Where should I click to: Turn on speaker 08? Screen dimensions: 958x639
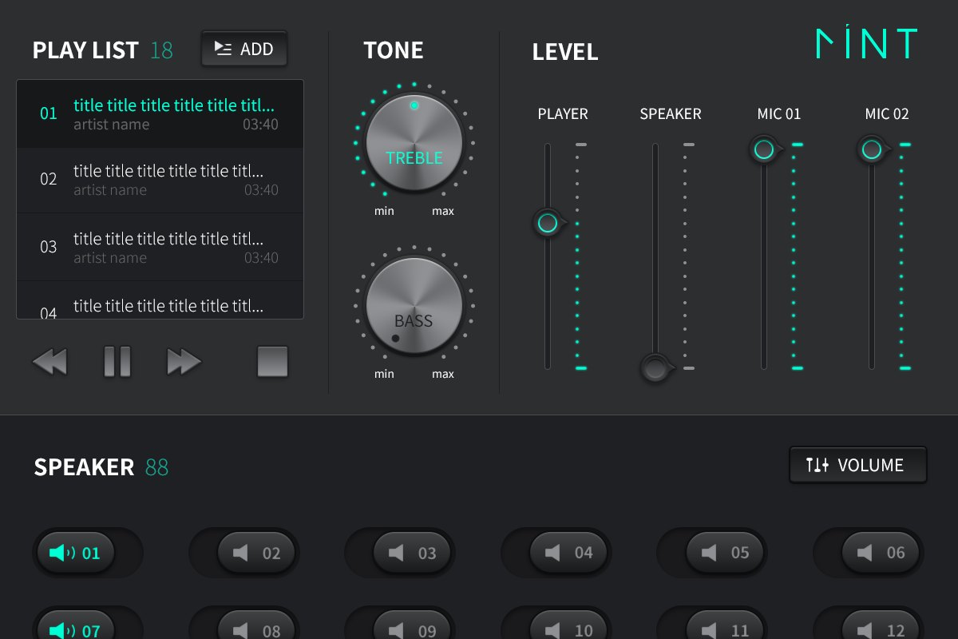click(x=244, y=623)
